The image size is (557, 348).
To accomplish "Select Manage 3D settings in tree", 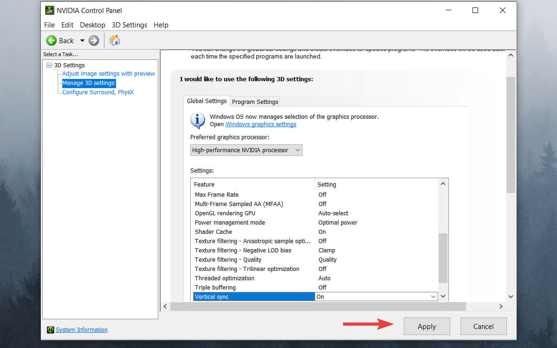I will coord(88,83).
